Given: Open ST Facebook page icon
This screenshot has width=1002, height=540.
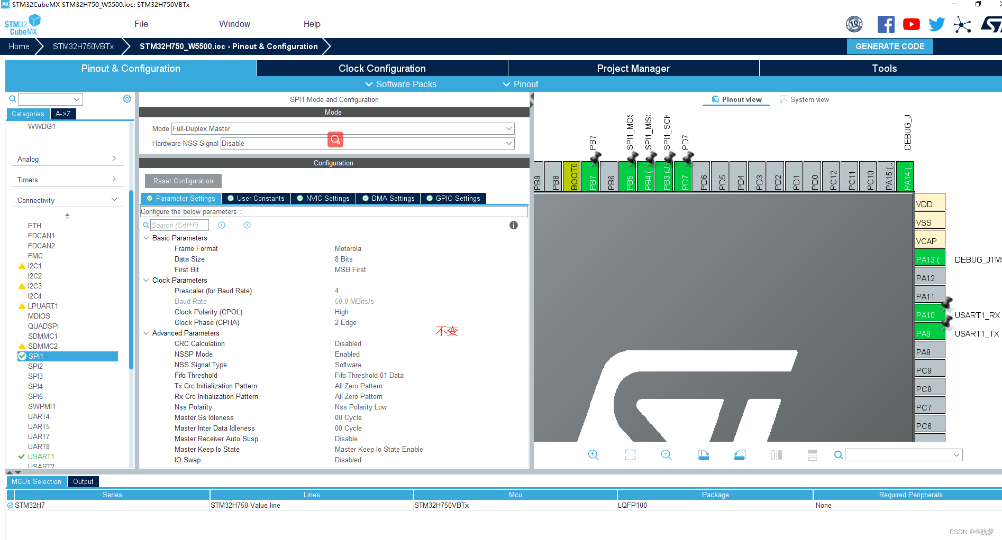Looking at the screenshot, I should (886, 24).
